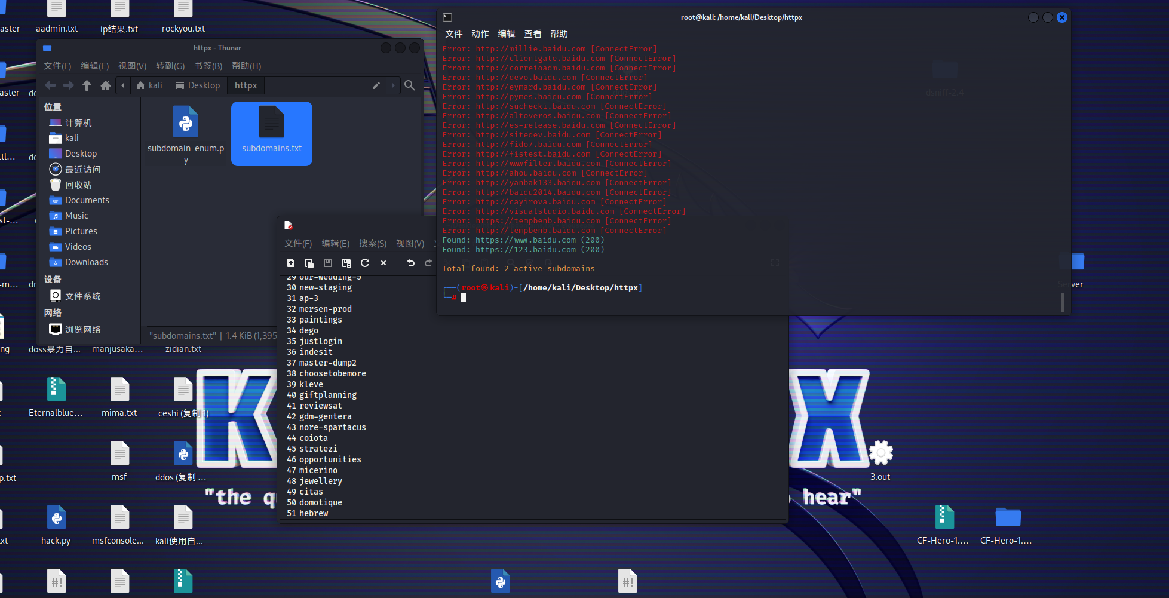
Task: Select rockyou.txt desktop file
Action: click(x=183, y=17)
